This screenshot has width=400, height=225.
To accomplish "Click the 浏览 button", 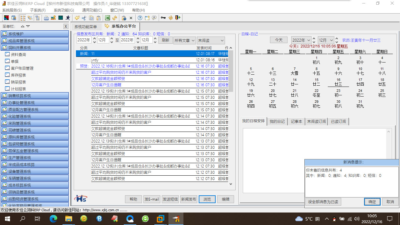I will (207, 199).
